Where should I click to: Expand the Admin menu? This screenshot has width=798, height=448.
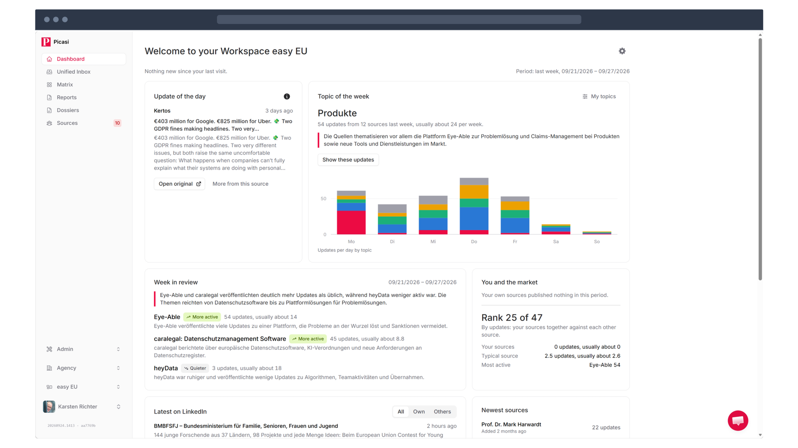click(x=84, y=349)
